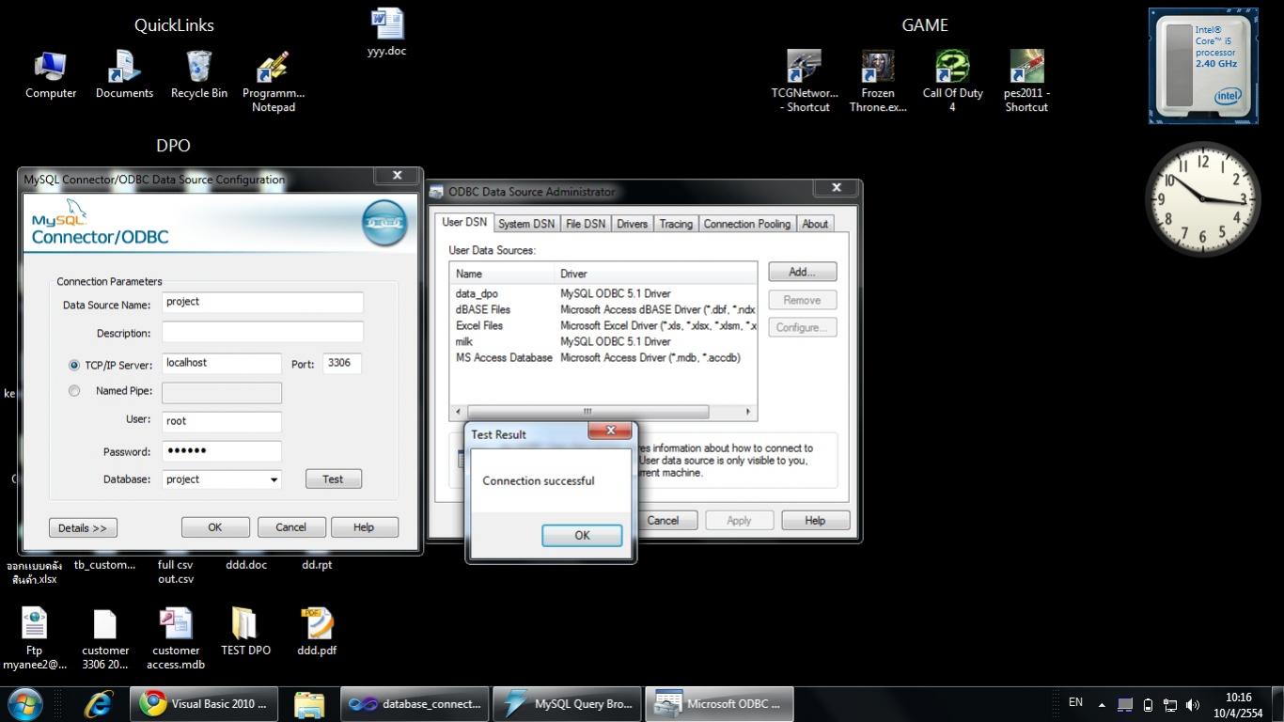Screen dimensions: 1284x722
Task: Click the Password field
Action: (222, 450)
